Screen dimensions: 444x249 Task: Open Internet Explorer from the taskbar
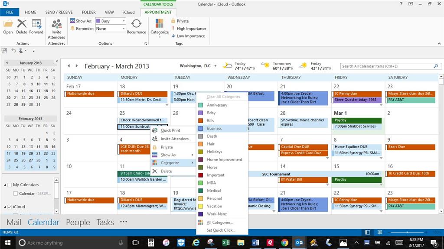(196, 243)
